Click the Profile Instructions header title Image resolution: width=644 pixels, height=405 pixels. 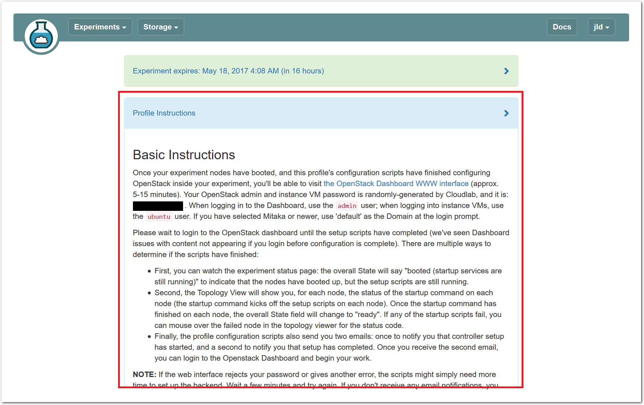click(164, 113)
